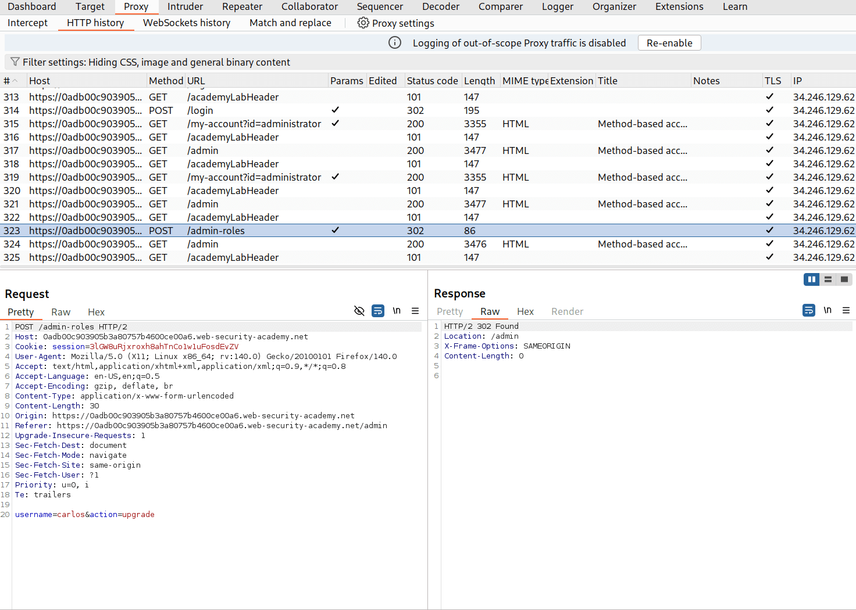856x610 pixels.
Task: Toggle \n newline markers in the response panel
Action: pos(828,310)
